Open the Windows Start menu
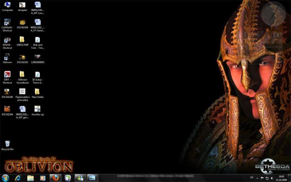 pos(6,177)
